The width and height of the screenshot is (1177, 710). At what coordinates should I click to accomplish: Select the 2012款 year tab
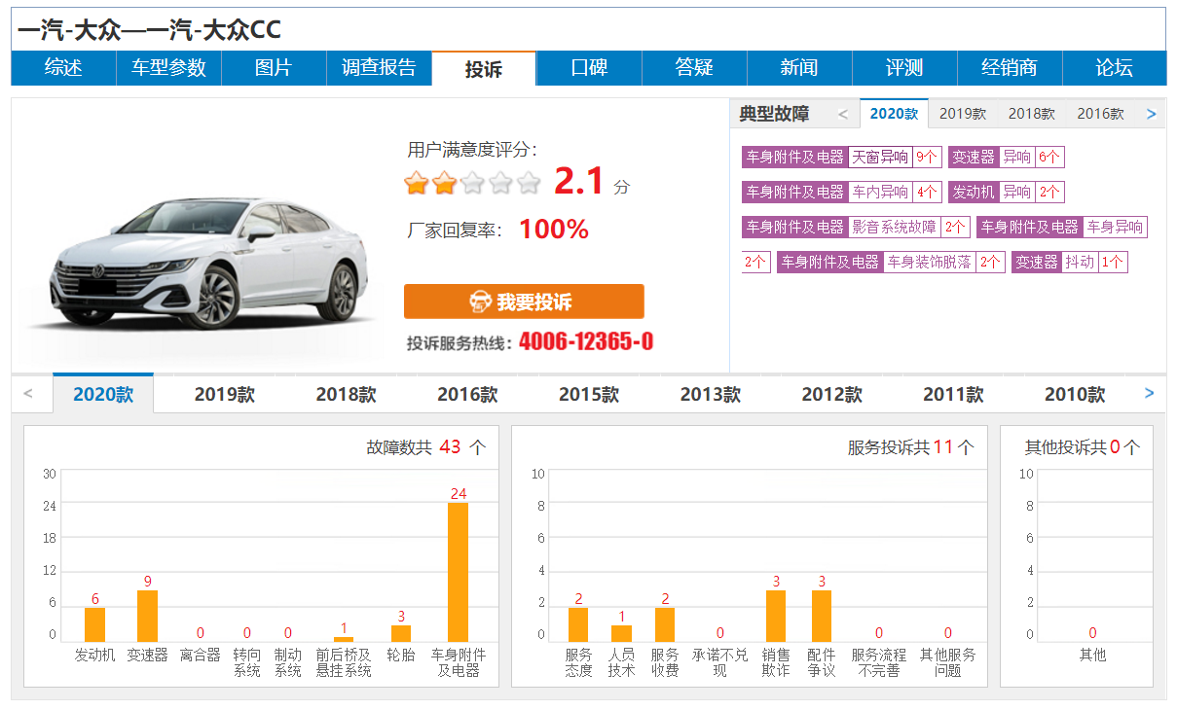click(832, 395)
